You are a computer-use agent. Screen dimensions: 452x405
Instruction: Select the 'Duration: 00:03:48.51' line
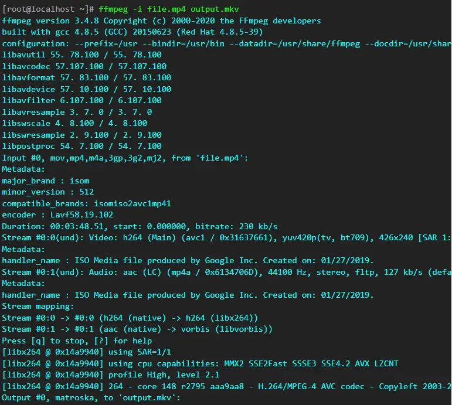[140, 226]
